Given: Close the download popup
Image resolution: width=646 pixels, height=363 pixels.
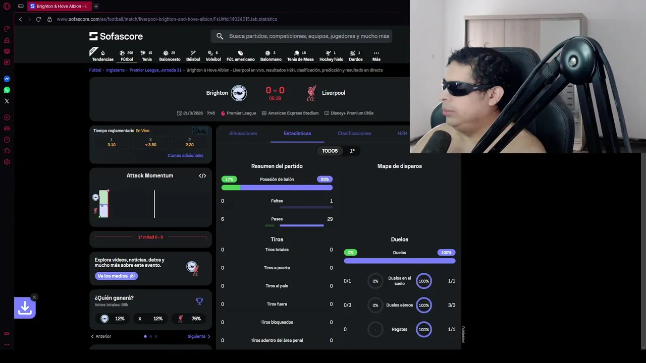Looking at the screenshot, I should pos(34,297).
